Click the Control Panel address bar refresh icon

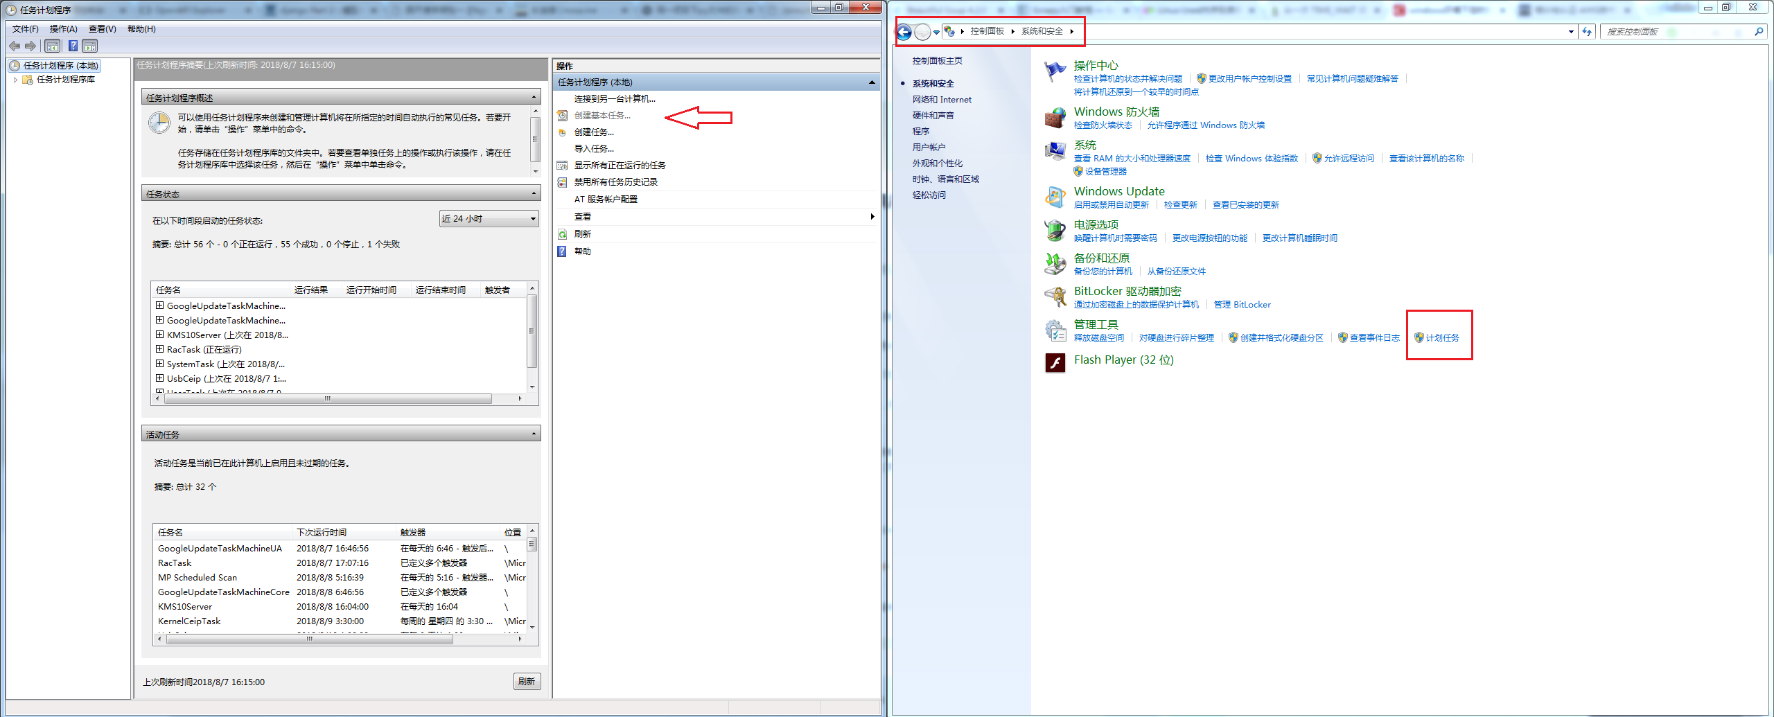(x=1587, y=32)
